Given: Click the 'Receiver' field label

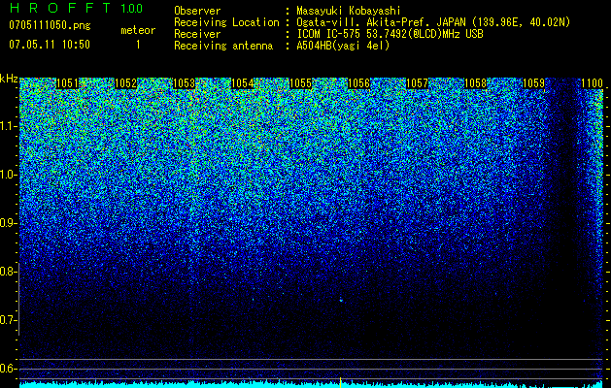Looking at the screenshot, I should click(x=197, y=34).
